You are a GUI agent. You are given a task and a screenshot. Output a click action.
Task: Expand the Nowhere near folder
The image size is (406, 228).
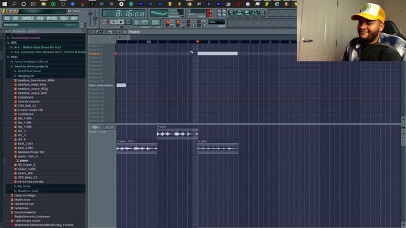click(28, 191)
